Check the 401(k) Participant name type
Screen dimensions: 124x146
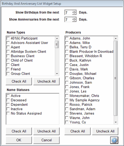click(8, 38)
